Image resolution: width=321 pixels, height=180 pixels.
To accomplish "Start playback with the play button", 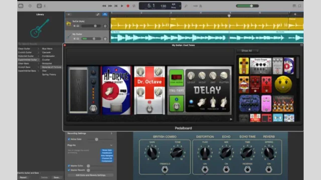I will tap(122, 6).
